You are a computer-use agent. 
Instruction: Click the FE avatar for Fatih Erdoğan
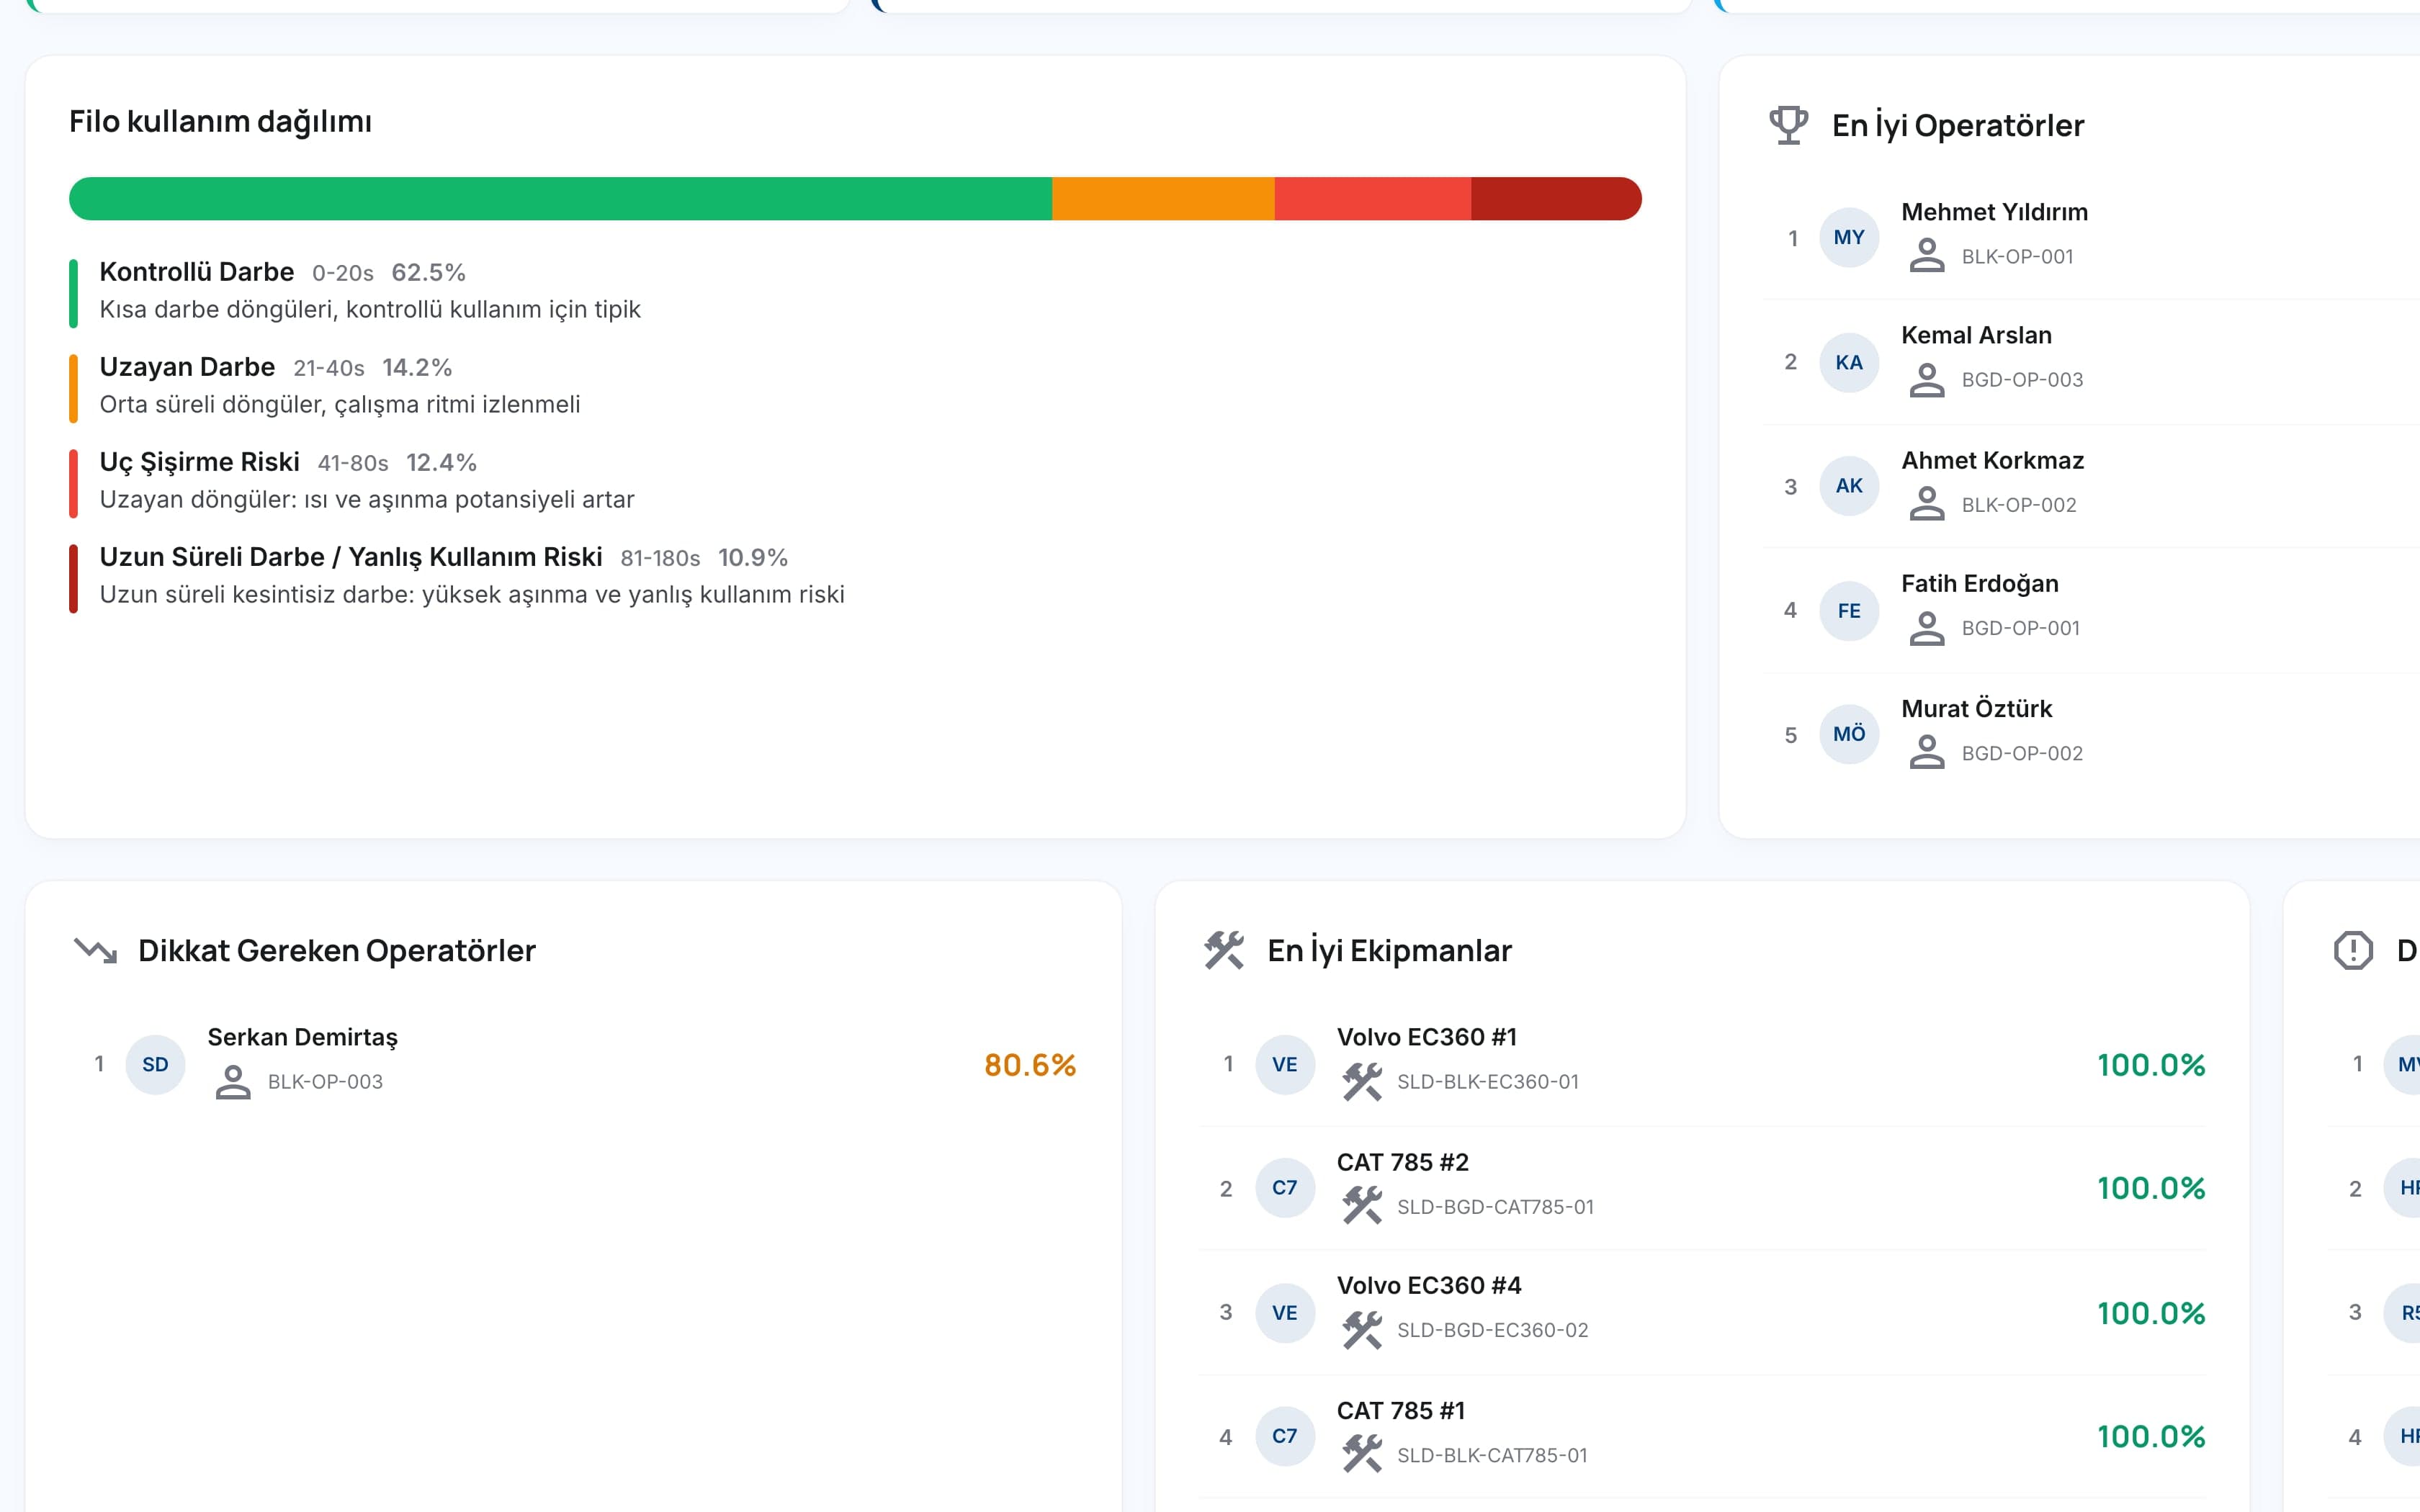pyautogui.click(x=1849, y=611)
